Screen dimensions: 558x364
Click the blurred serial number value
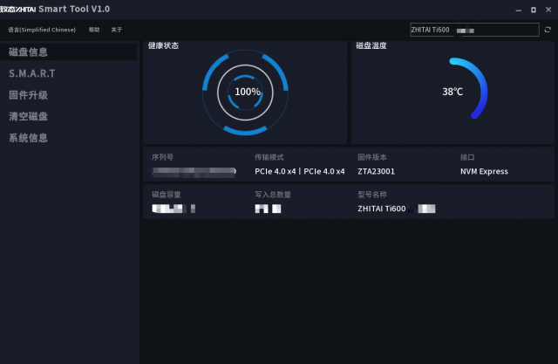point(194,172)
